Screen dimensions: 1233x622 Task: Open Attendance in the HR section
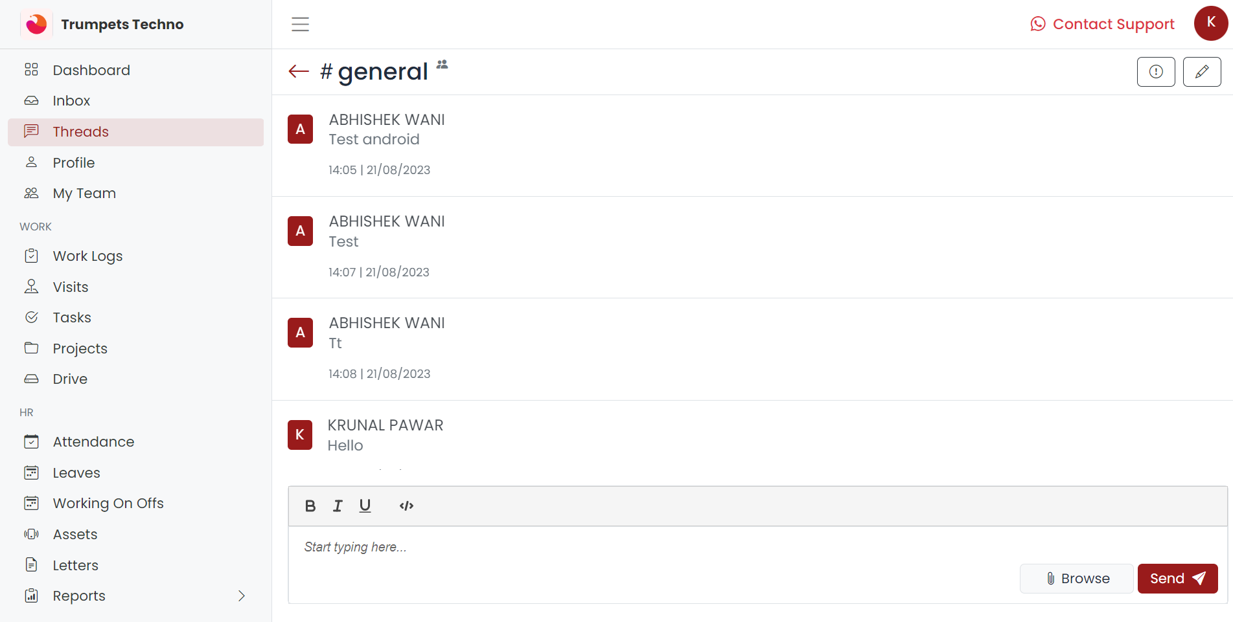pos(93,442)
